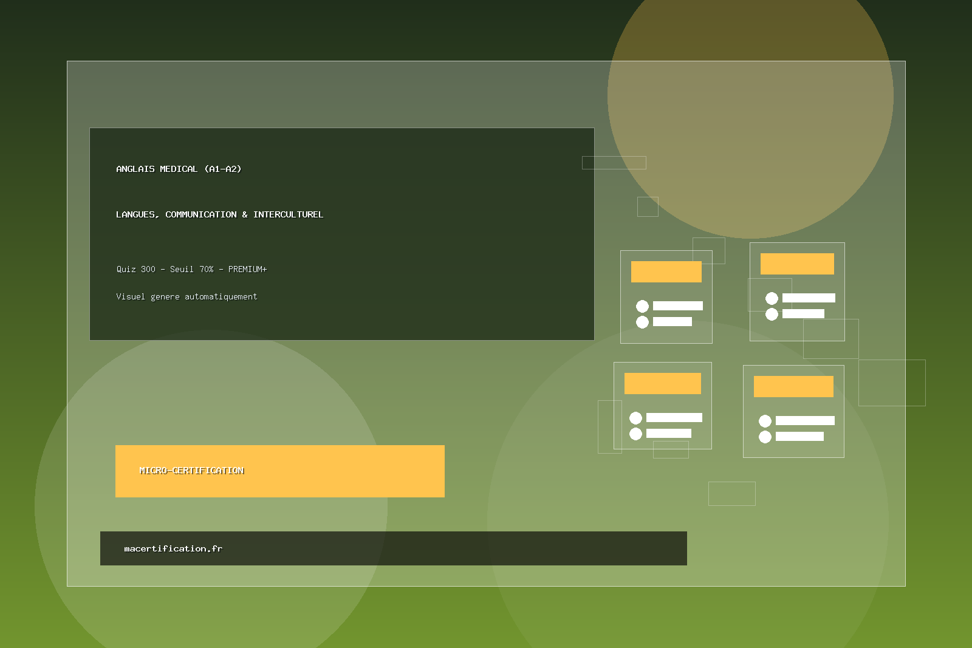Click first white answer bar in top-left card
This screenshot has width=972, height=648.
pyautogui.click(x=677, y=306)
